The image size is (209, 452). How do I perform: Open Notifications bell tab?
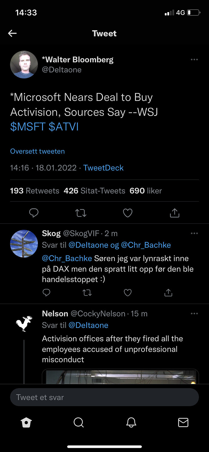coord(131,422)
